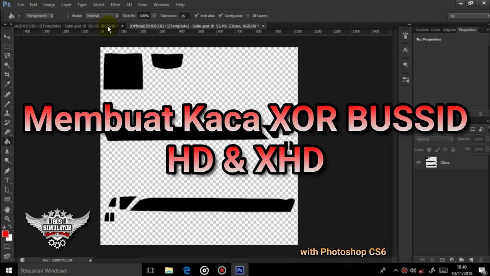Image resolution: width=490 pixels, height=276 pixels.
Task: Switch to the Adjustments panel tab
Action: point(449,30)
